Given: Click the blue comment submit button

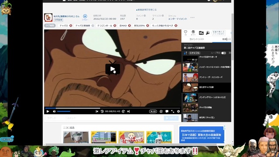Looking at the screenshot, I should coord(171,118).
